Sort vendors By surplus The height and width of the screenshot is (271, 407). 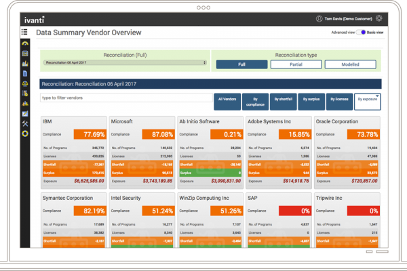(x=311, y=102)
